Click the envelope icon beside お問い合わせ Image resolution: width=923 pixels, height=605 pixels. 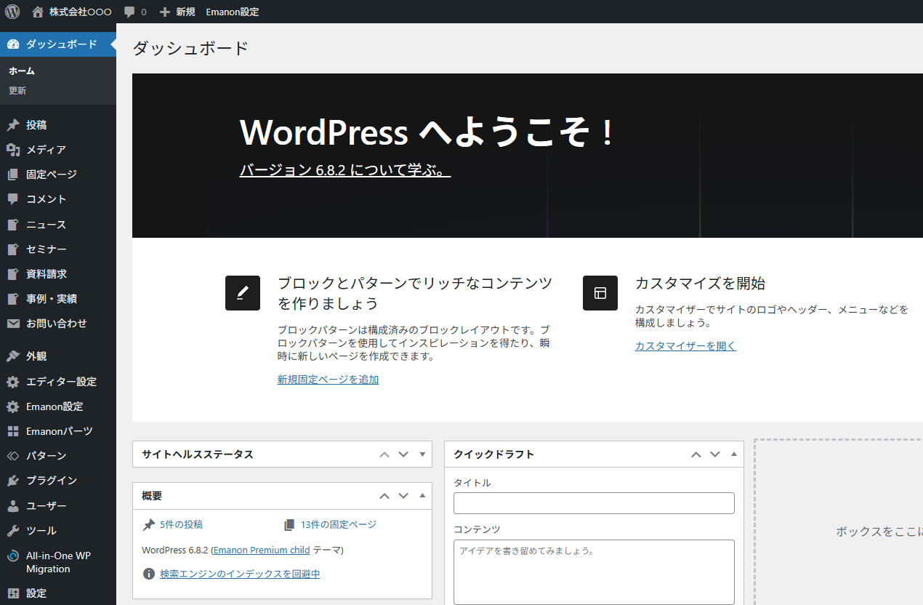point(13,324)
